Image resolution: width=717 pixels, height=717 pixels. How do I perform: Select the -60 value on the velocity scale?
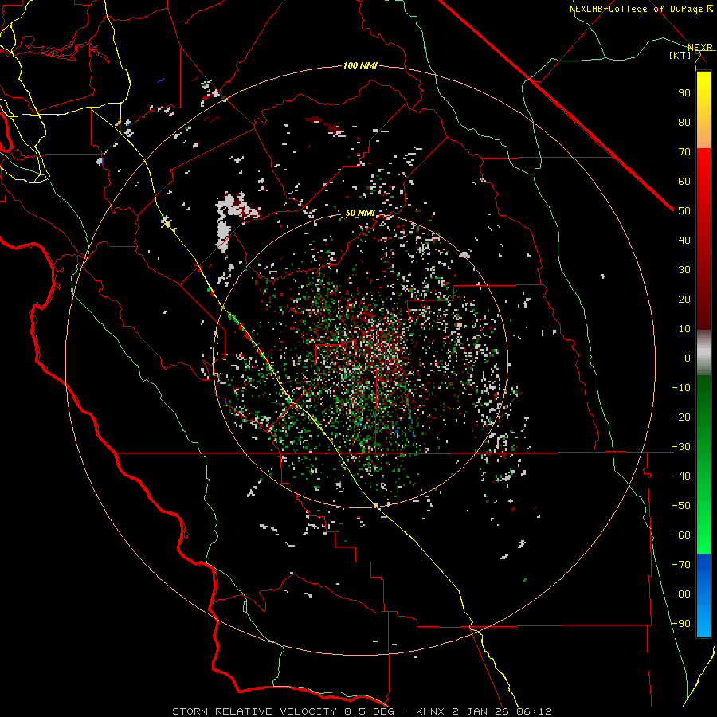pyautogui.click(x=681, y=535)
